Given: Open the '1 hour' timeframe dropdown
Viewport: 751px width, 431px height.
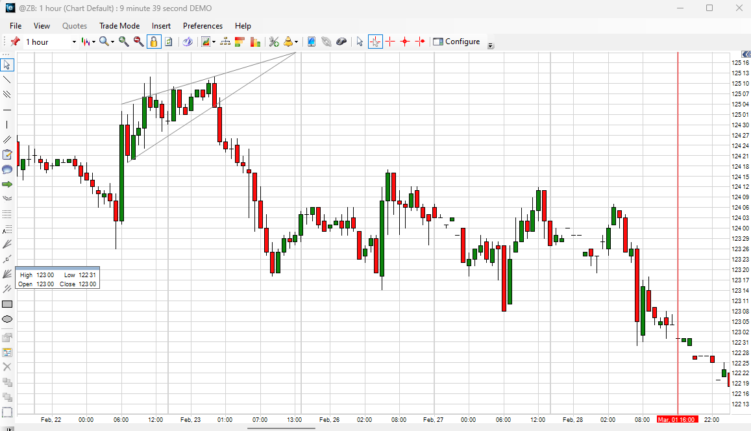Looking at the screenshot, I should [x=74, y=42].
